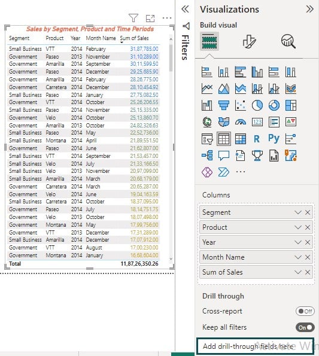Remove Month Name field from Columns
The width and height of the screenshot is (319, 356).
click(x=308, y=257)
